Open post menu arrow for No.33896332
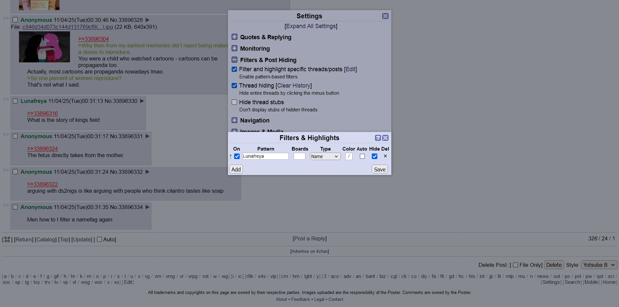This screenshot has height=307, width=619. (147, 172)
